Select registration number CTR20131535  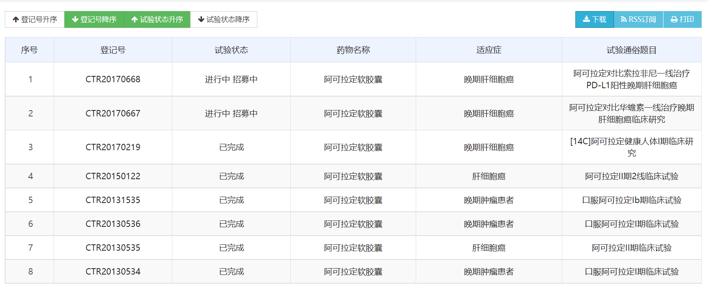pos(113,200)
